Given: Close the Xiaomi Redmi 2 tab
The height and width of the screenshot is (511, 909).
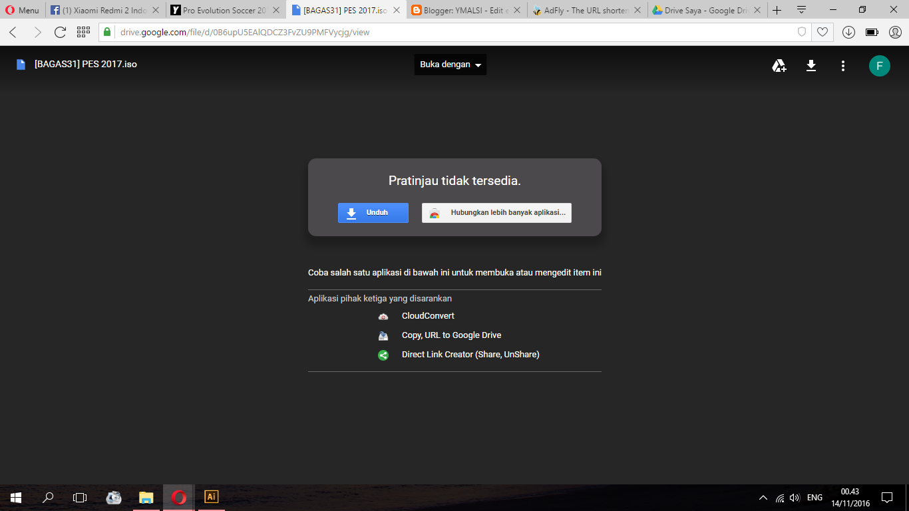Looking at the screenshot, I should pyautogui.click(x=156, y=11).
